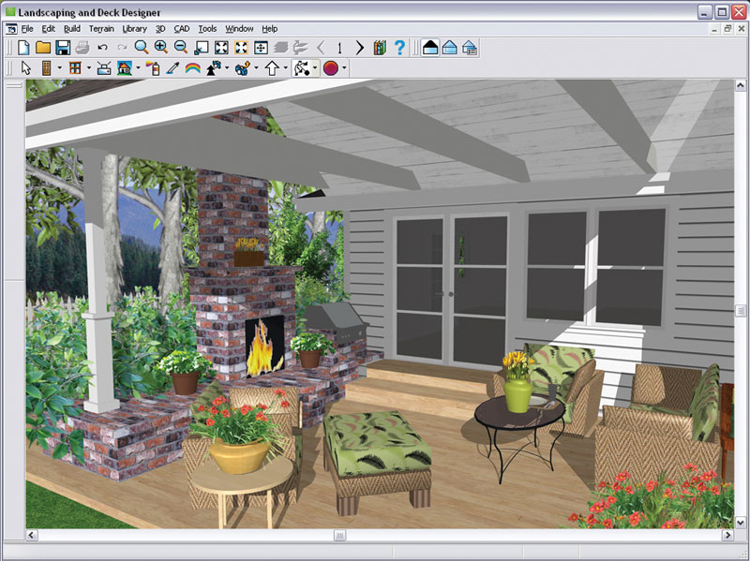Viewport: 750px width, 561px height.
Task: Toggle the outlined house view button
Action: tap(450, 47)
